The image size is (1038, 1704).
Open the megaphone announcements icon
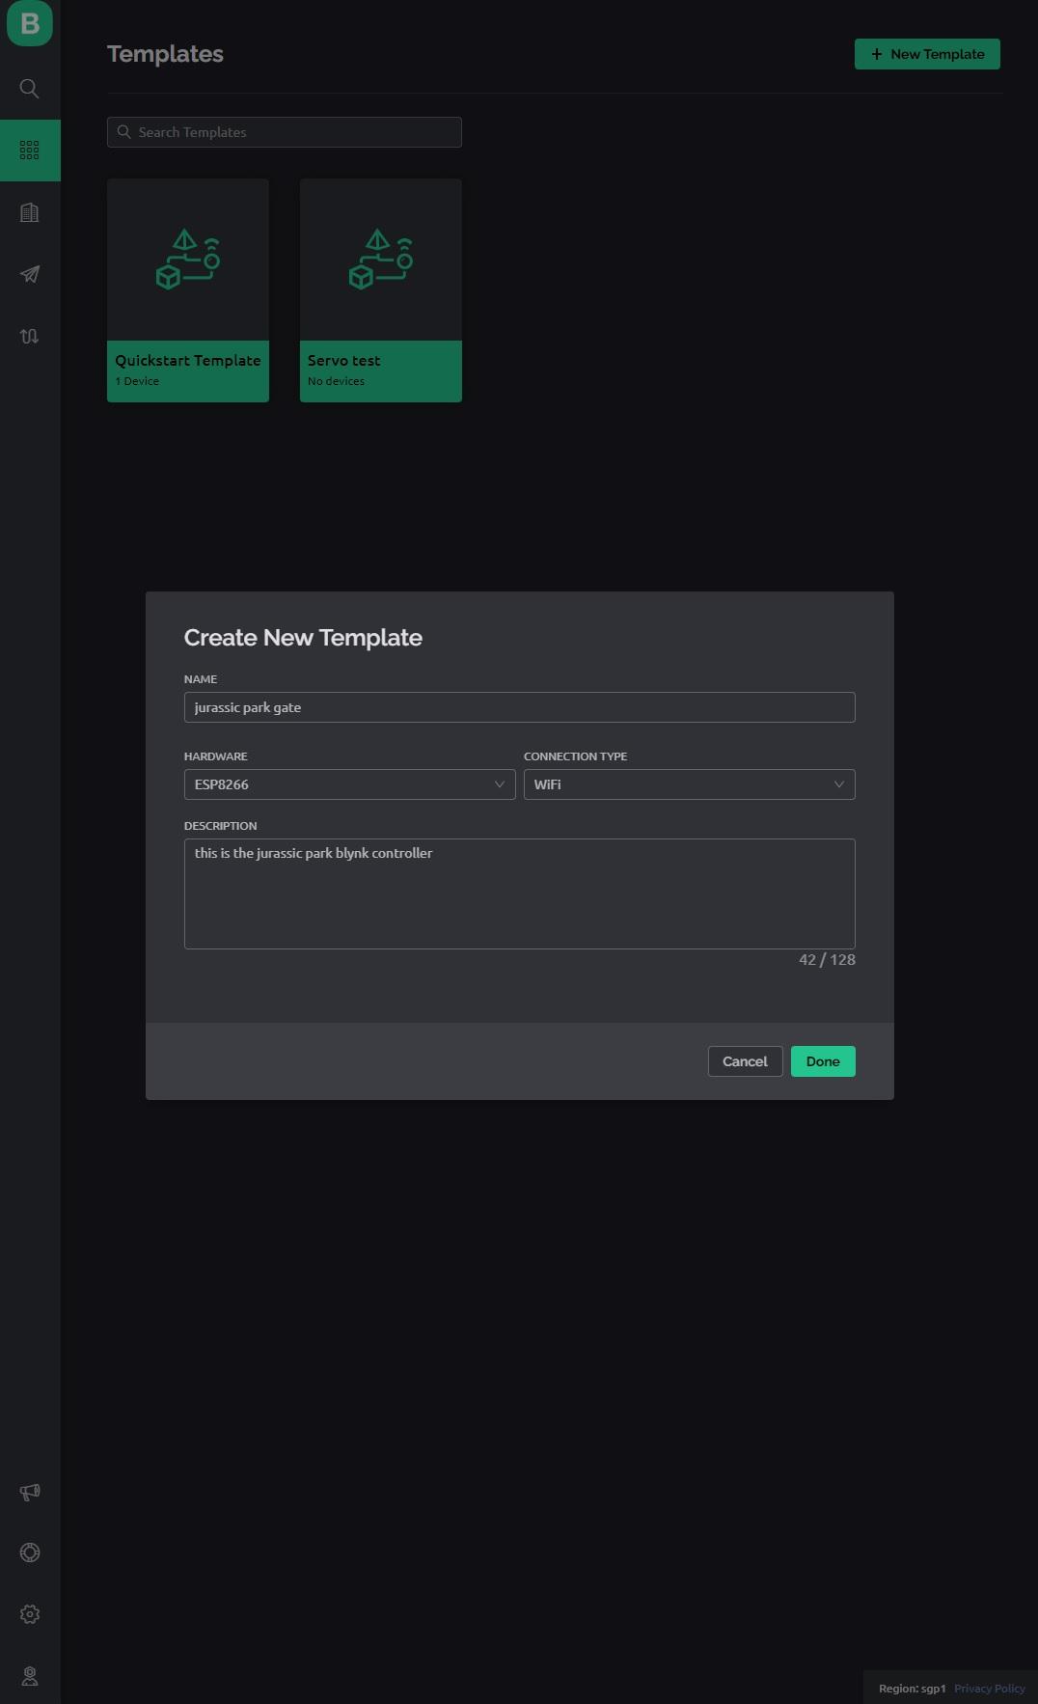(x=30, y=1492)
